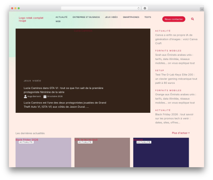The image size is (213, 180).
Task: Open Black Friday 2026 sidebar article
Action: tap(174, 118)
